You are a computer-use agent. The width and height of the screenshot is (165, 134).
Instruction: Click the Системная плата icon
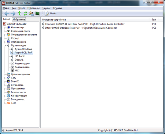[8, 31]
